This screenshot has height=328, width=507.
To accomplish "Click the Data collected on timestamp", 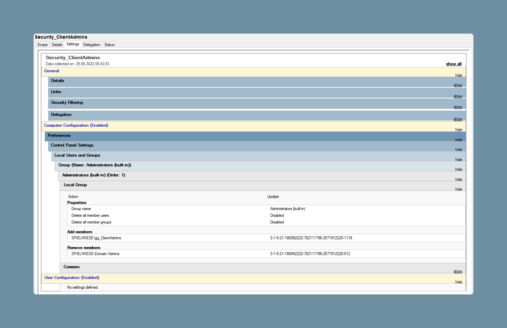I will coord(77,64).
